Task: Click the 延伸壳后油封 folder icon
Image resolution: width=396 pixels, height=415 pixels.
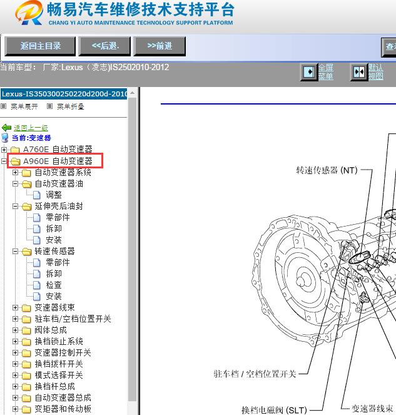Action: 26,207
